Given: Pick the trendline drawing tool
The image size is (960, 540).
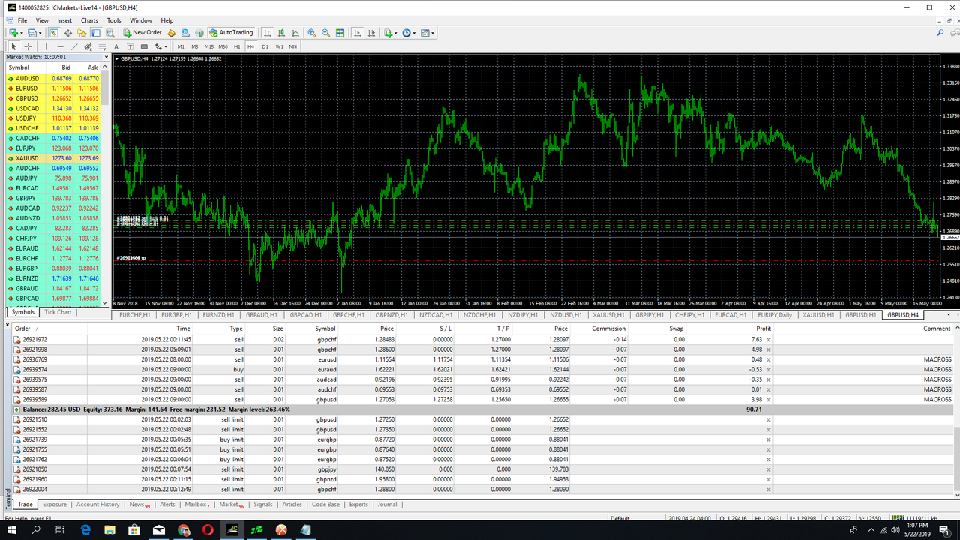Looking at the screenshot, I should point(75,46).
